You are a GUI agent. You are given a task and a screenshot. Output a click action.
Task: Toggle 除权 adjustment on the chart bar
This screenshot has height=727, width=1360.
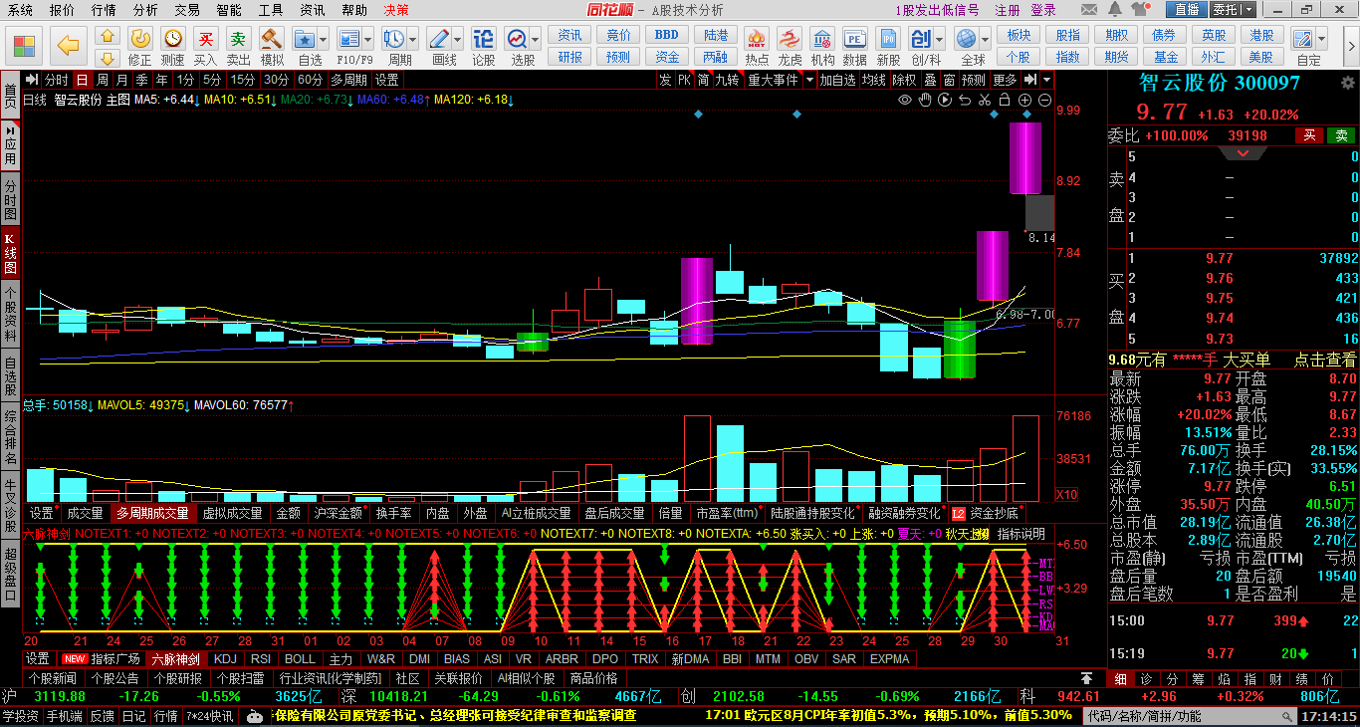point(904,80)
